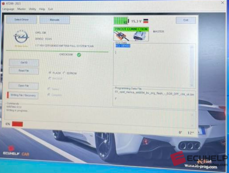
Task: Click the ECUHELP CAR logo
Action: point(16,152)
